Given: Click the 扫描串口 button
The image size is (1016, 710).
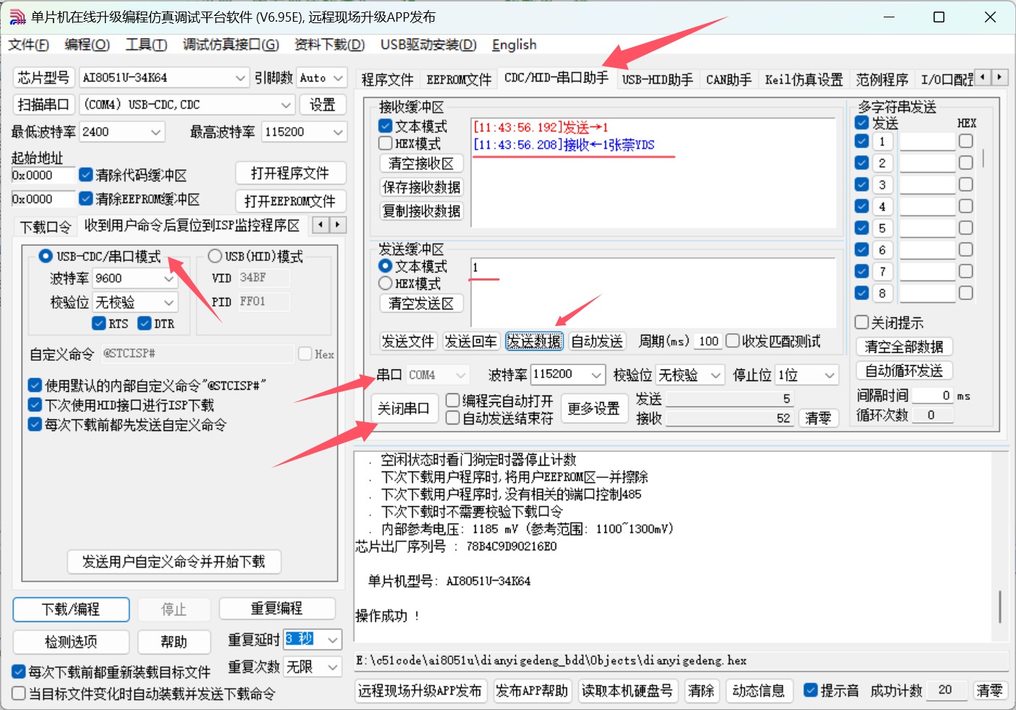Looking at the screenshot, I should click(43, 105).
